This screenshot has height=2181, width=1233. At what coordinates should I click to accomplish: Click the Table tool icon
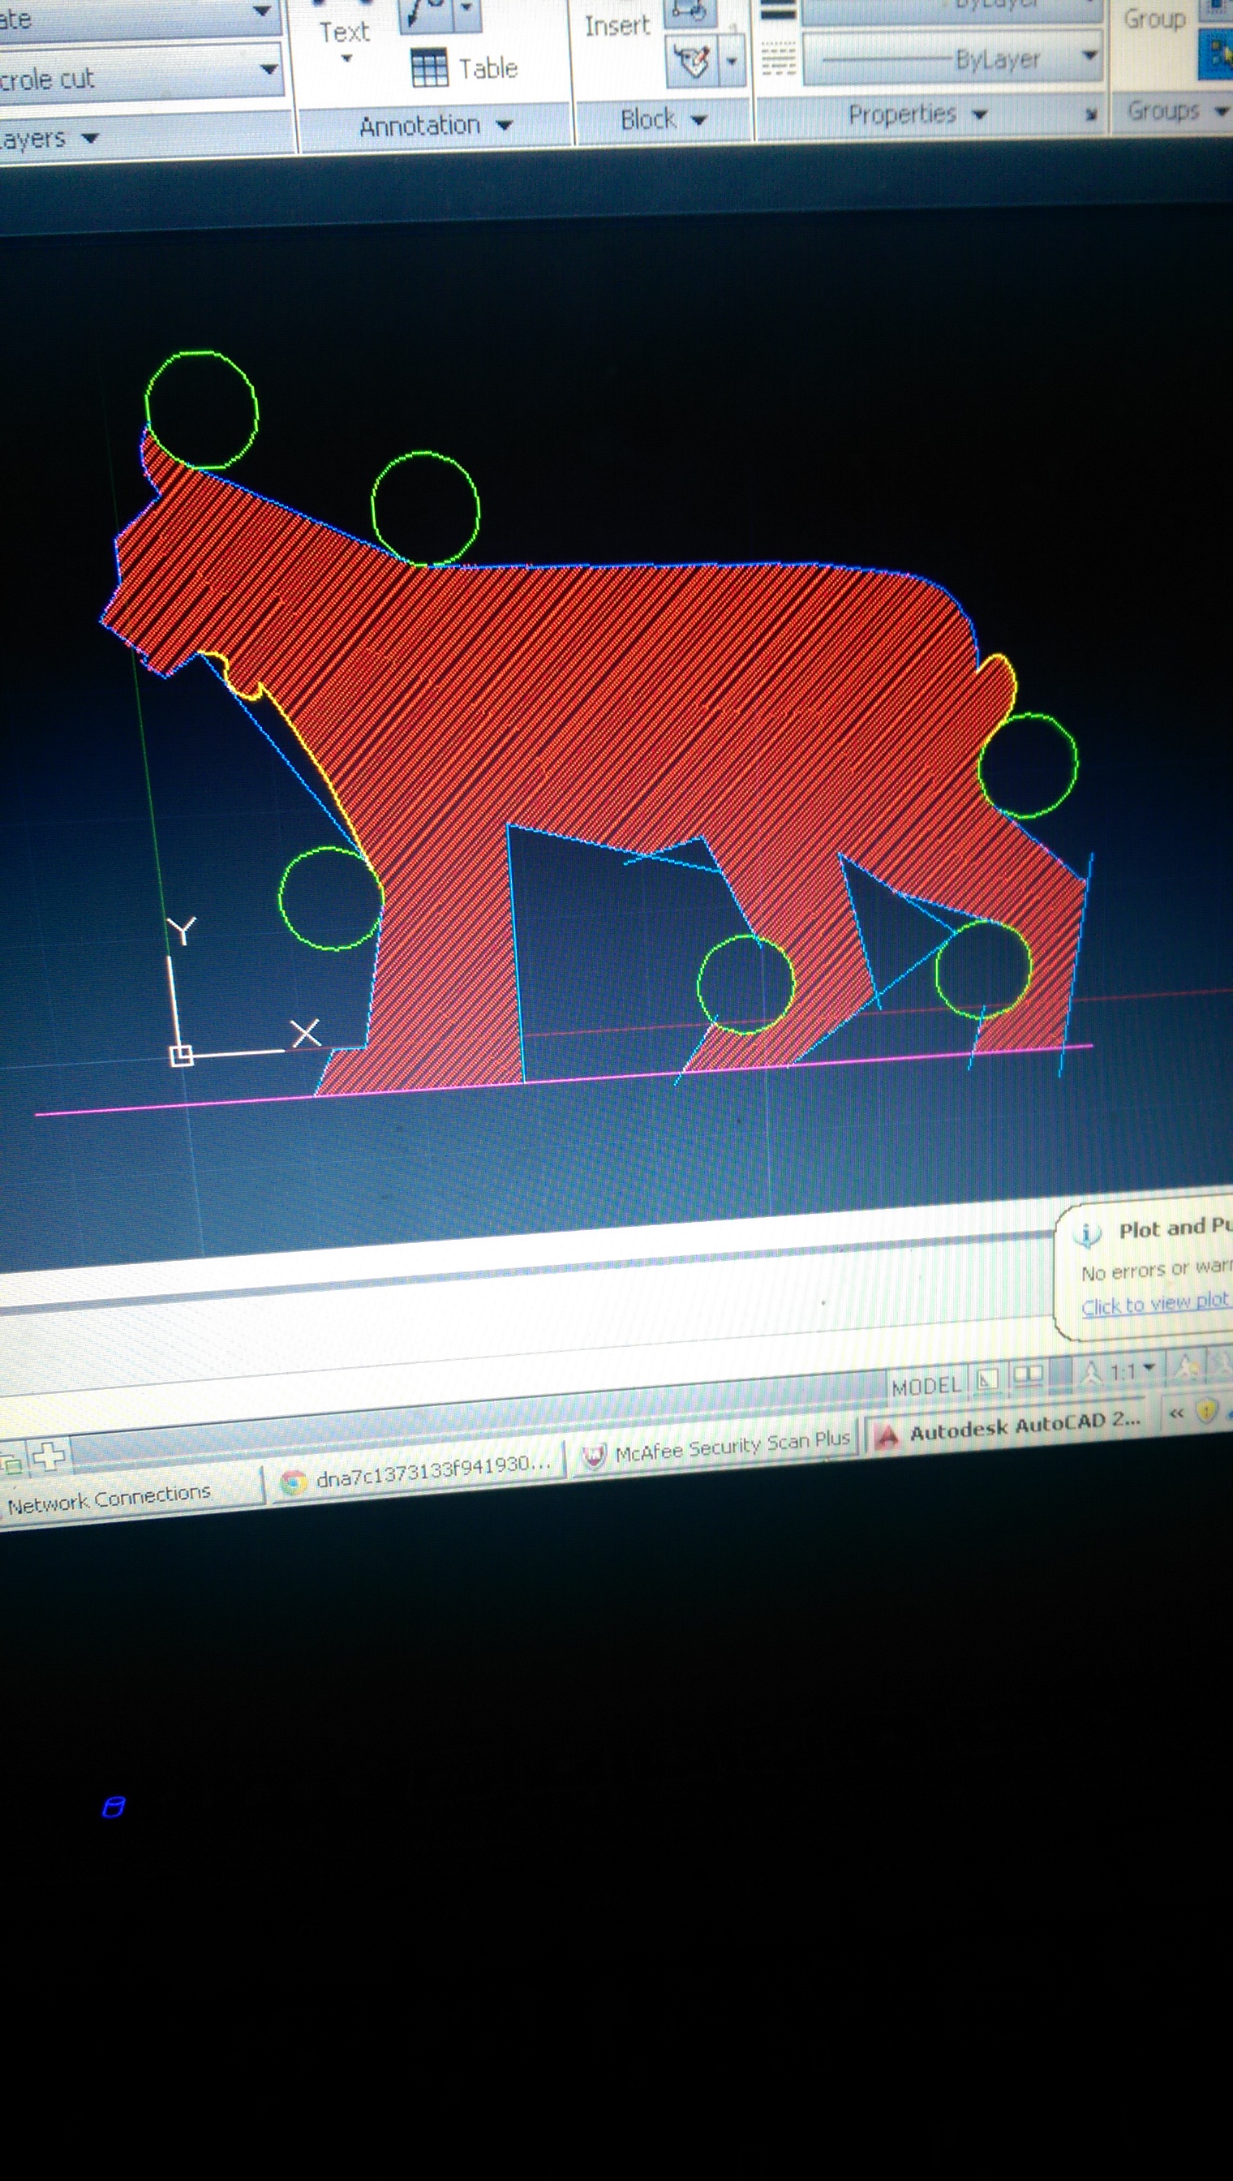(429, 68)
